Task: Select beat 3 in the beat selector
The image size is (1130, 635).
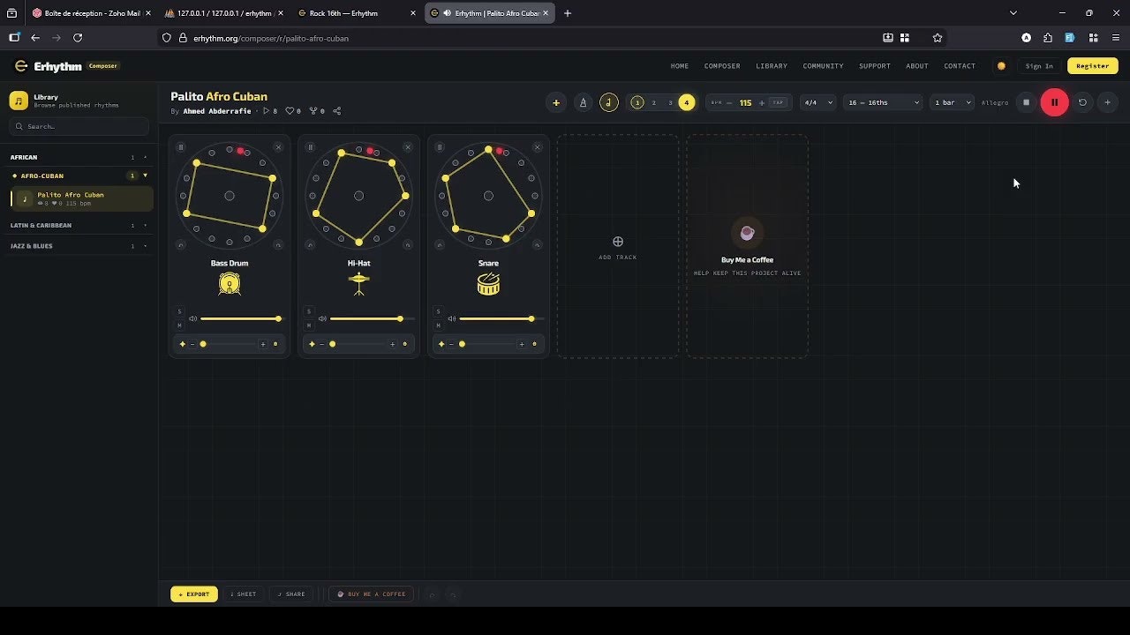Action: point(670,102)
